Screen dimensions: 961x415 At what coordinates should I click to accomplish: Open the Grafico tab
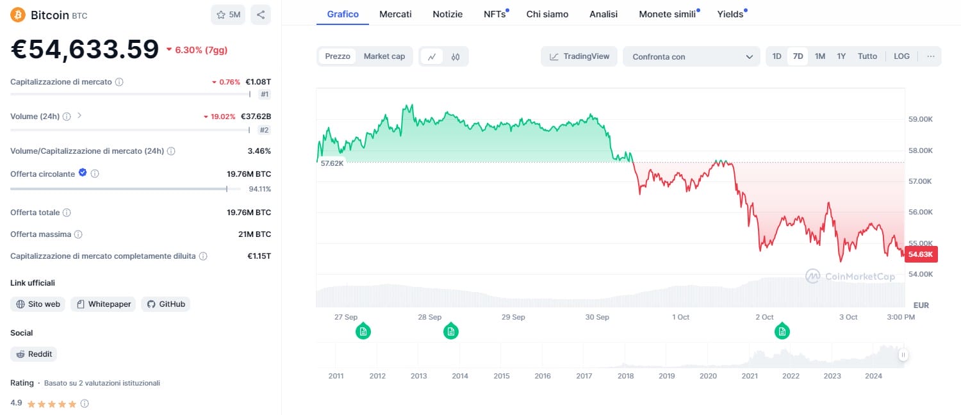343,14
